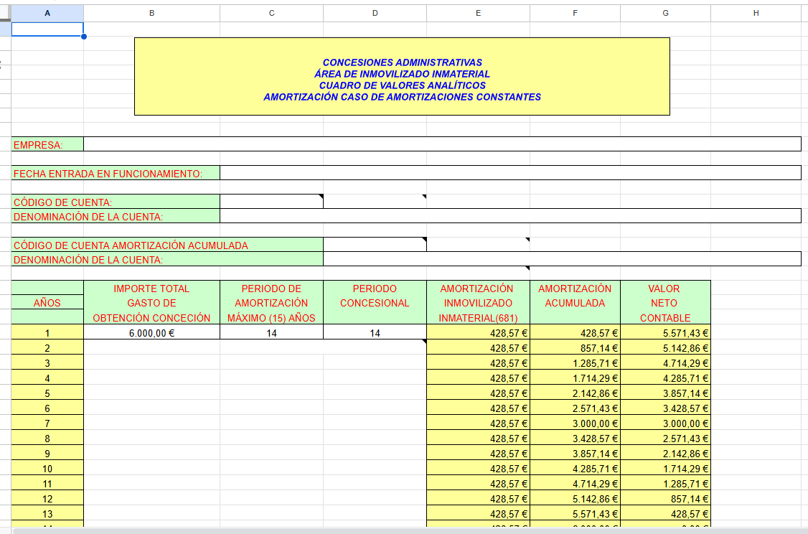The image size is (808, 534).
Task: Select the 6.000,00 € importe total cell
Action: (151, 333)
